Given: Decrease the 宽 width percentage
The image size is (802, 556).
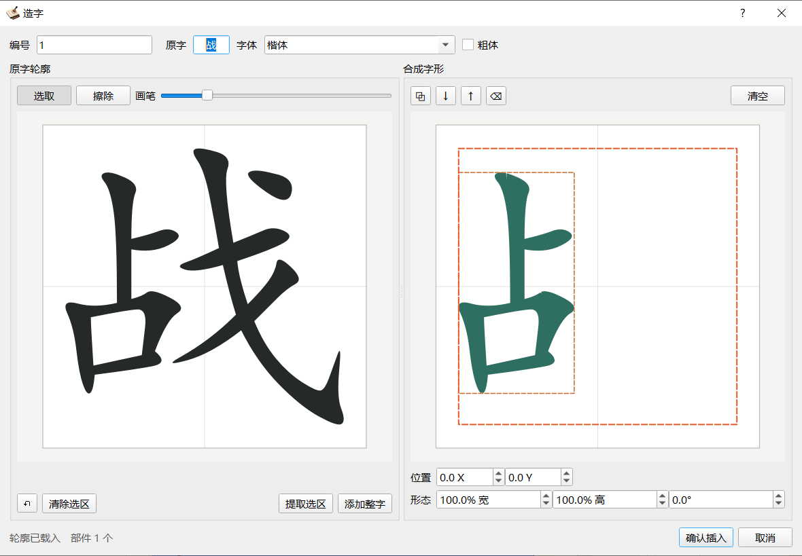Looking at the screenshot, I should click(x=546, y=504).
